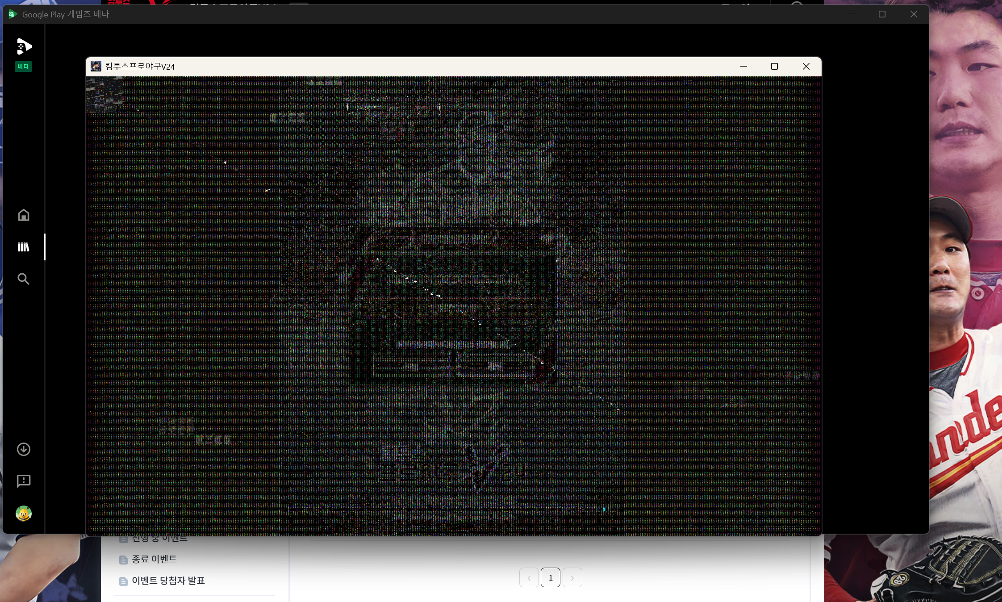Go to the previous page in the webpage pagination
Screen dimensions: 1002x602
point(529,577)
